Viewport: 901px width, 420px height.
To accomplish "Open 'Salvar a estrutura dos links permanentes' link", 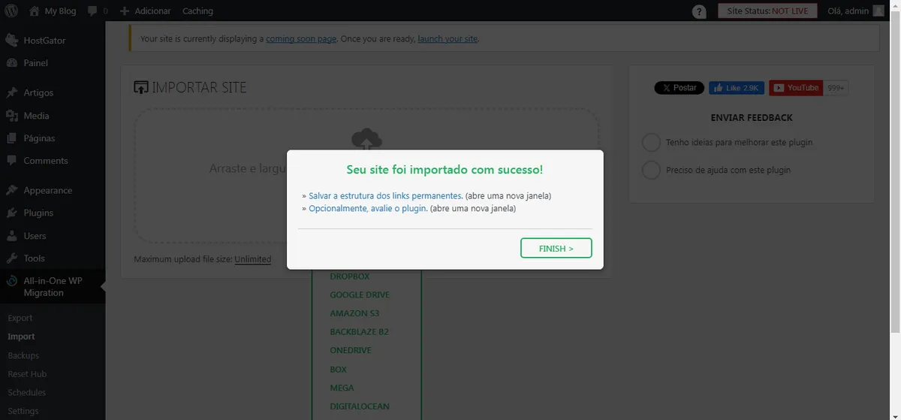I will click(384, 196).
